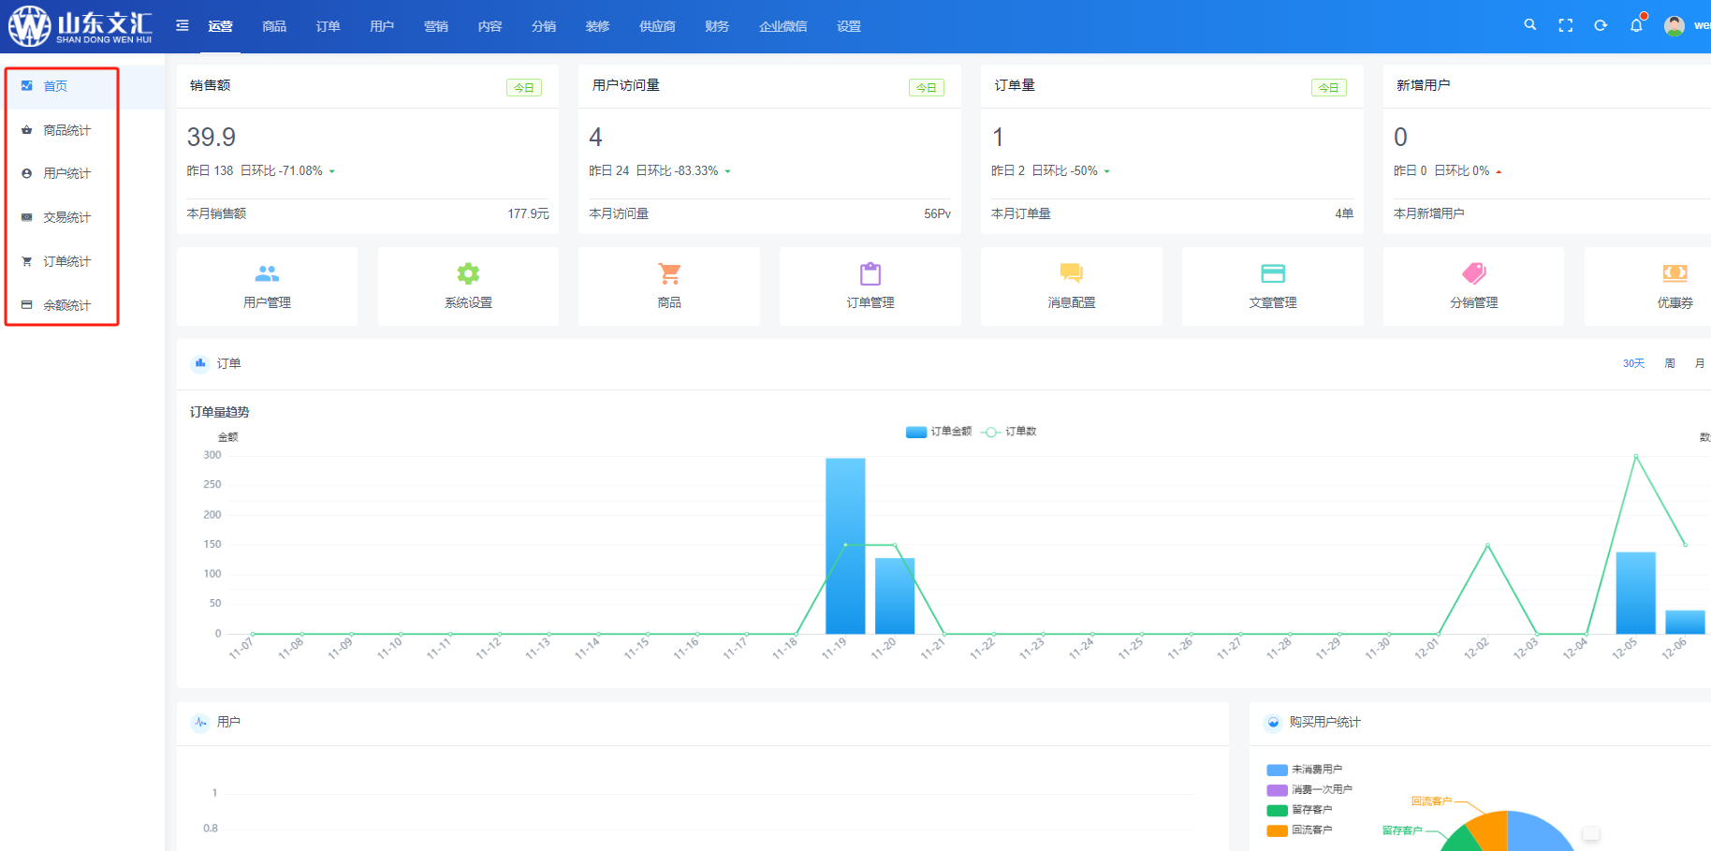Switch to 设置 top menu
1711x851 pixels.
pos(849,26)
